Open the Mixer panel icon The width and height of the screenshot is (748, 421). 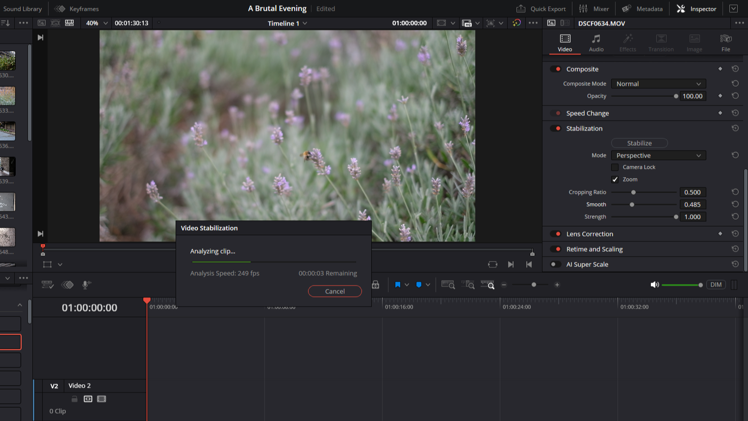[x=583, y=9]
